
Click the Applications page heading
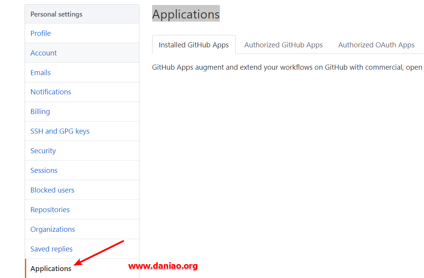[x=186, y=14]
